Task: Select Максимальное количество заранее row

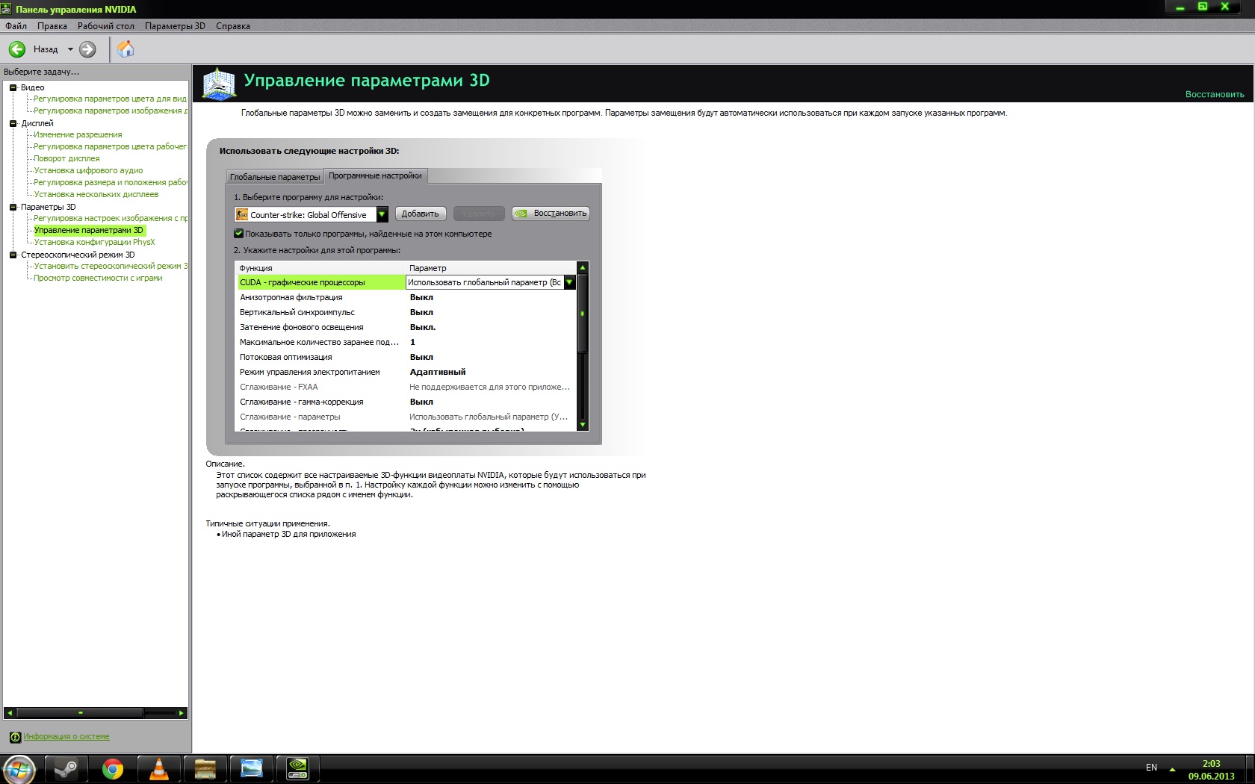Action: click(406, 342)
